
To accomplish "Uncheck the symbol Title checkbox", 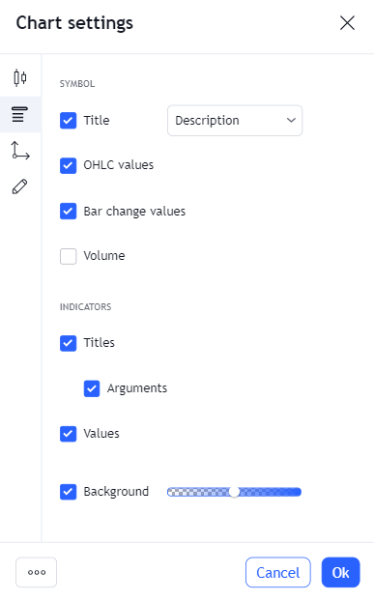I will coord(69,121).
